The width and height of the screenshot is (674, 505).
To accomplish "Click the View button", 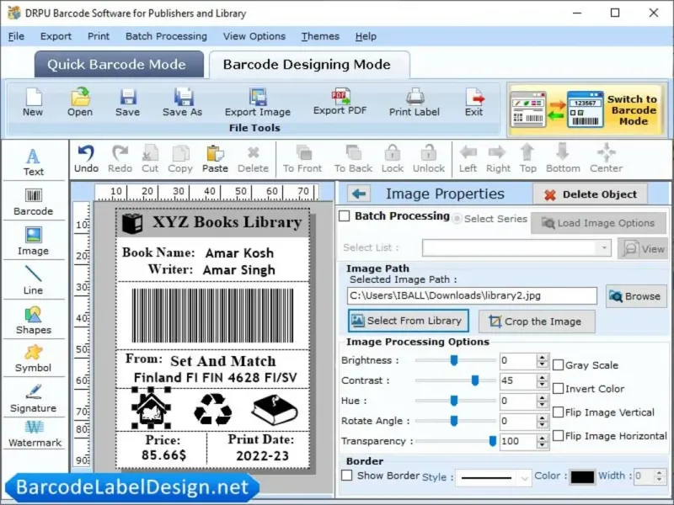I will (643, 248).
